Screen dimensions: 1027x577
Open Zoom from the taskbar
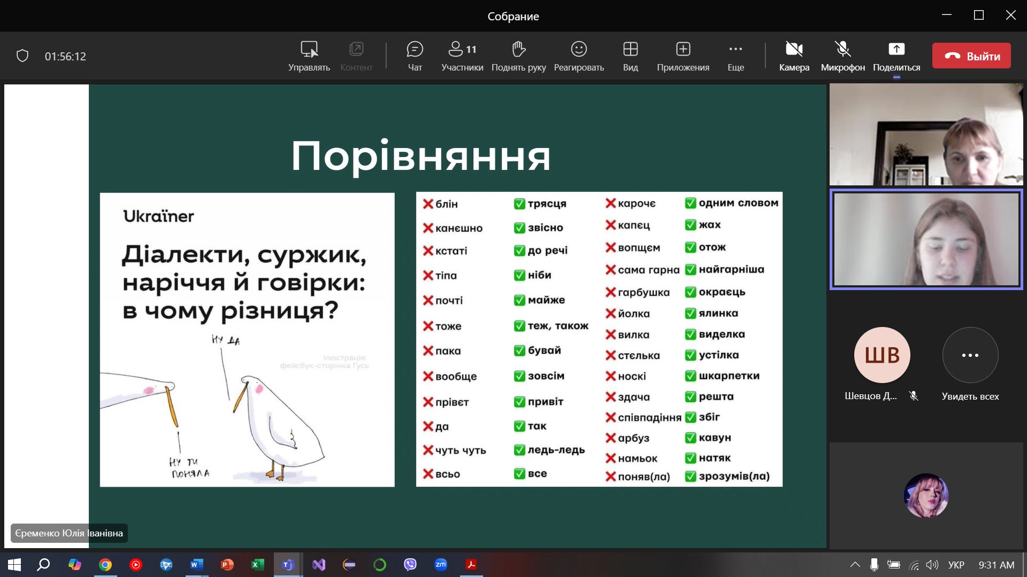441,565
